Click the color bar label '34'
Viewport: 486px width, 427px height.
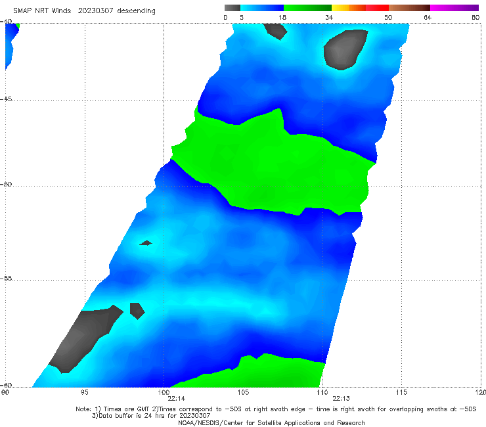pyautogui.click(x=329, y=17)
